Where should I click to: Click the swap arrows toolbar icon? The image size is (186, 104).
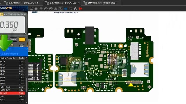(31, 8)
